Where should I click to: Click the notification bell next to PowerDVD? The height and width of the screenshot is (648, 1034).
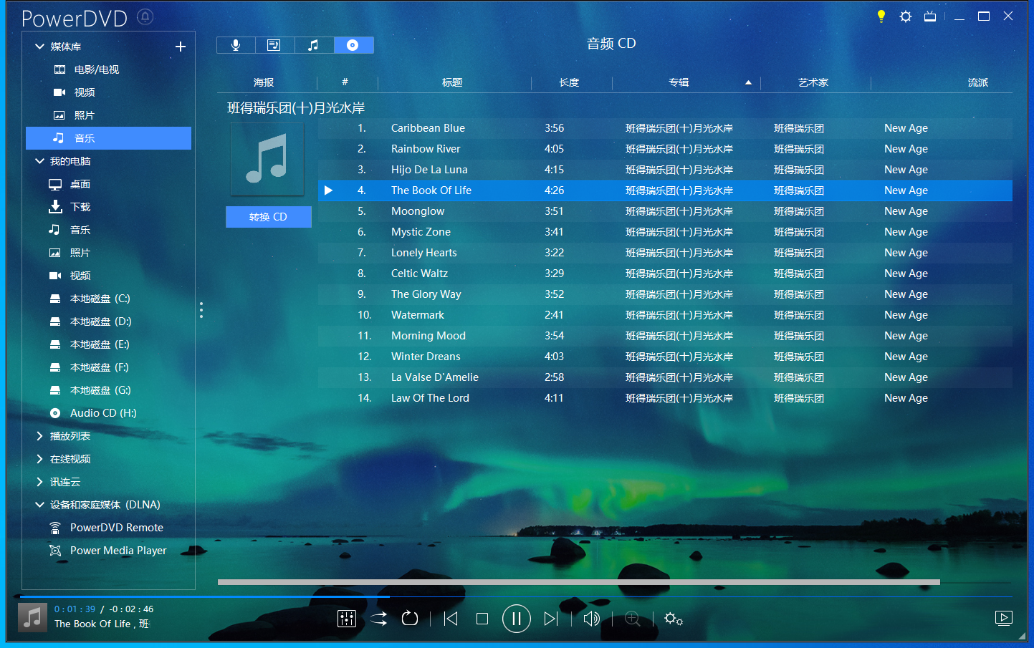coord(145,16)
